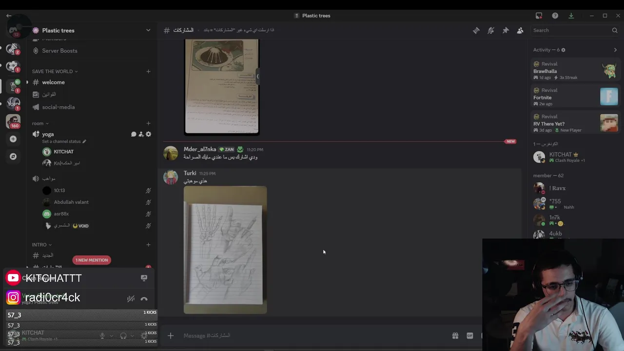Open pinned messages pin icon
Viewport: 624px width, 351px height.
tap(506, 30)
